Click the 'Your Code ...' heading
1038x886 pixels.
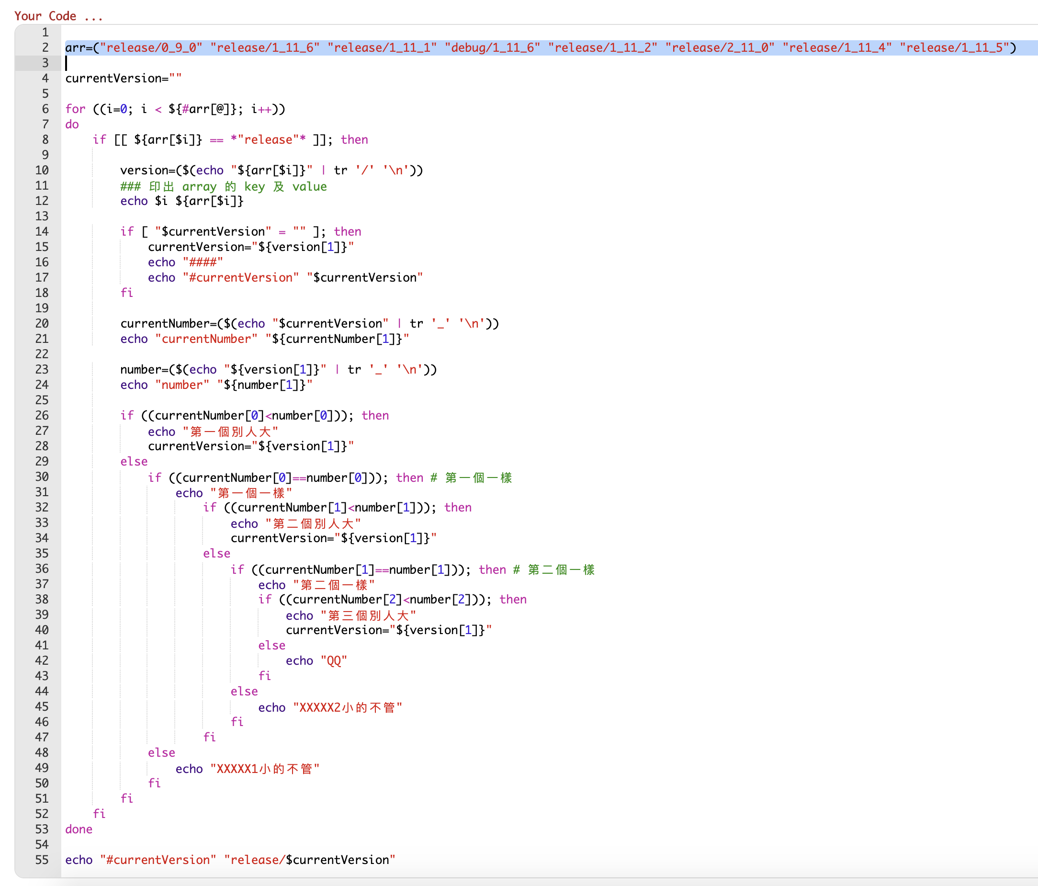[x=58, y=16]
